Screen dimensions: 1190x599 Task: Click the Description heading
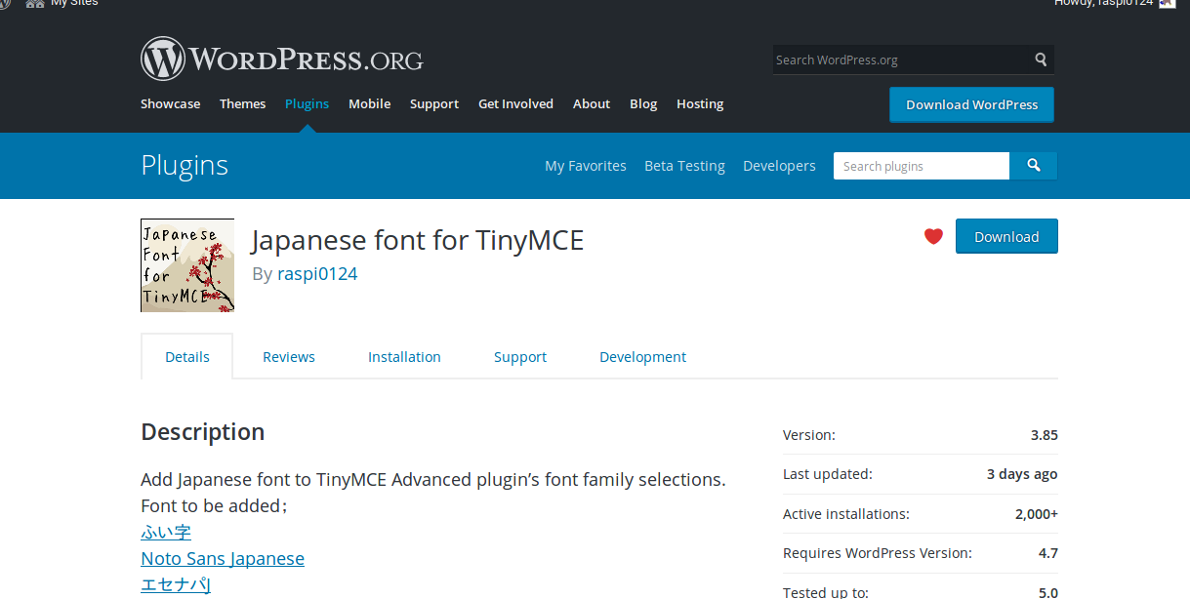[203, 431]
